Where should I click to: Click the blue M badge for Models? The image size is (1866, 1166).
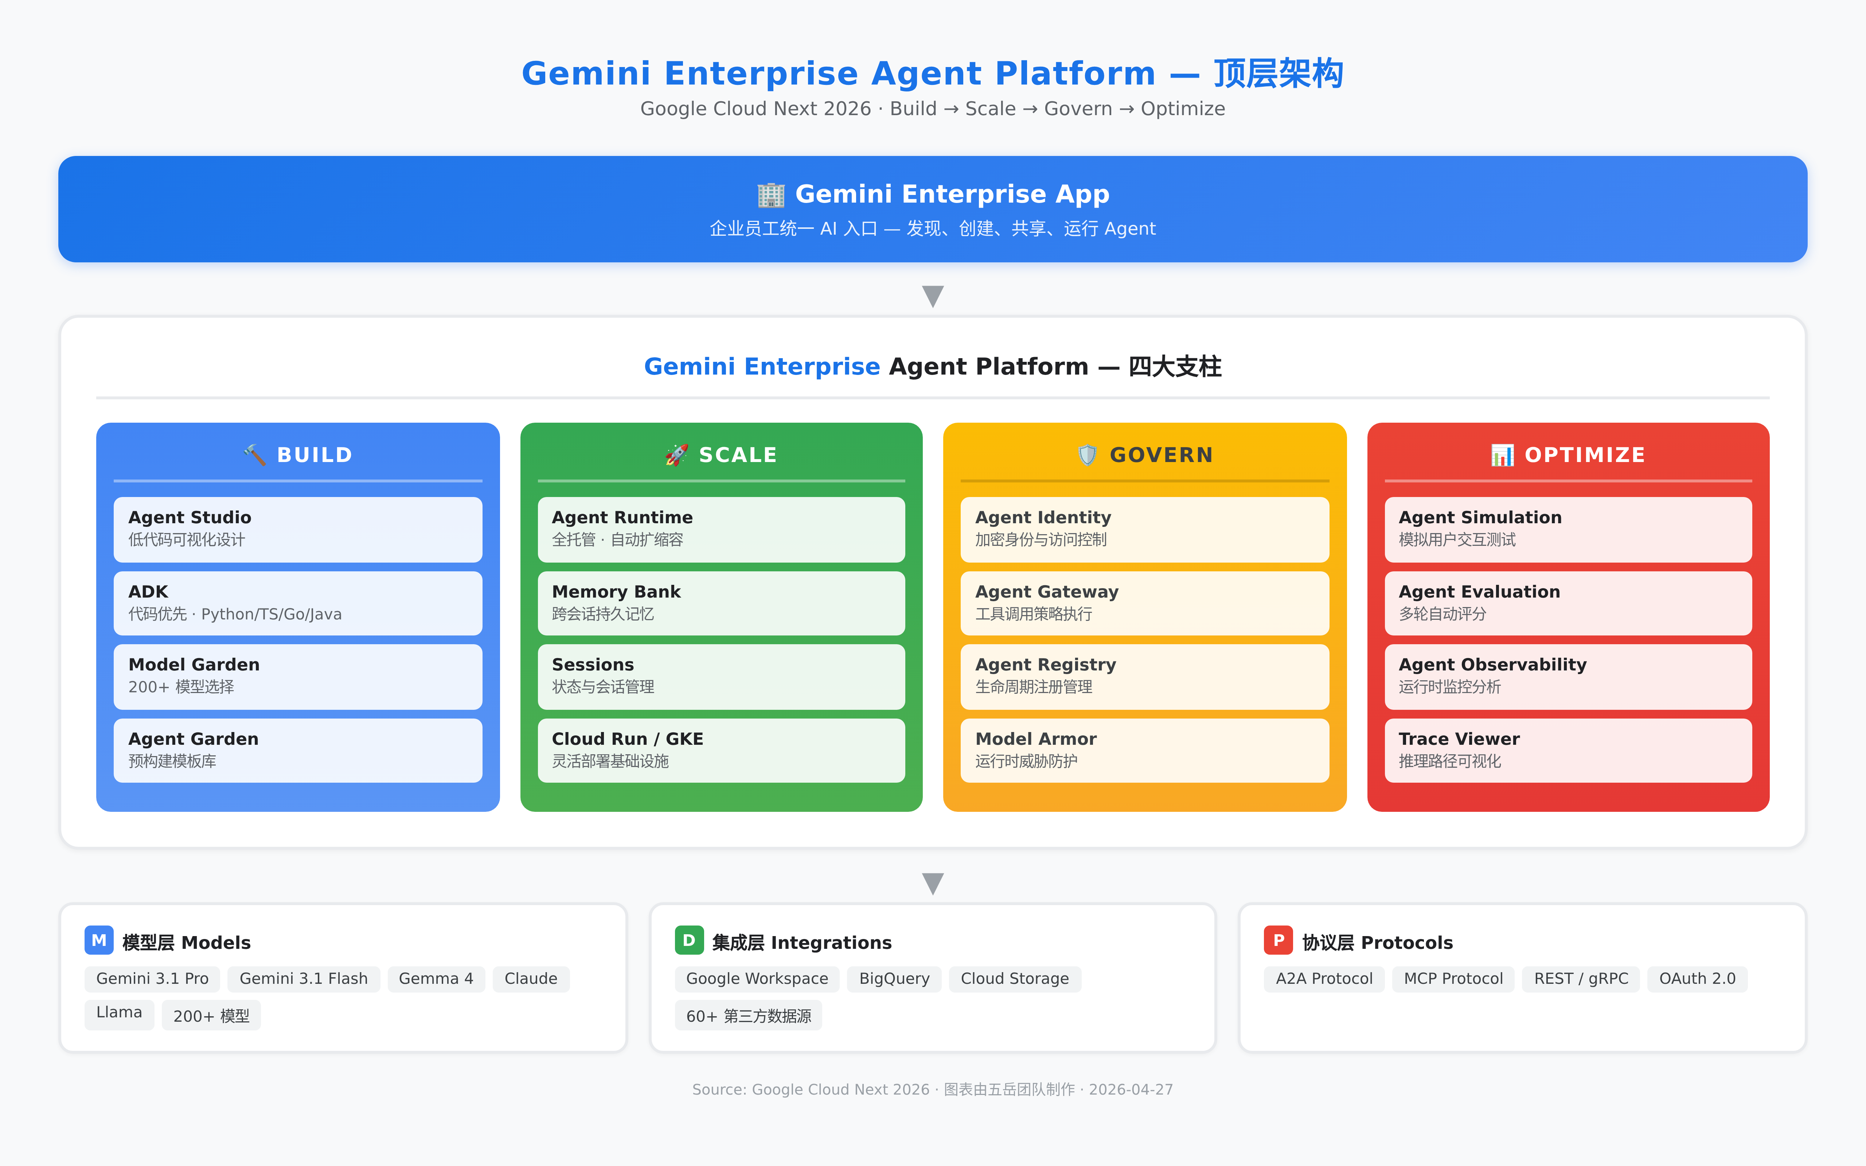[x=99, y=941]
